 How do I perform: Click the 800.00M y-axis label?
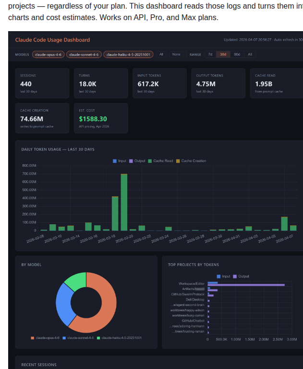click(x=29, y=166)
